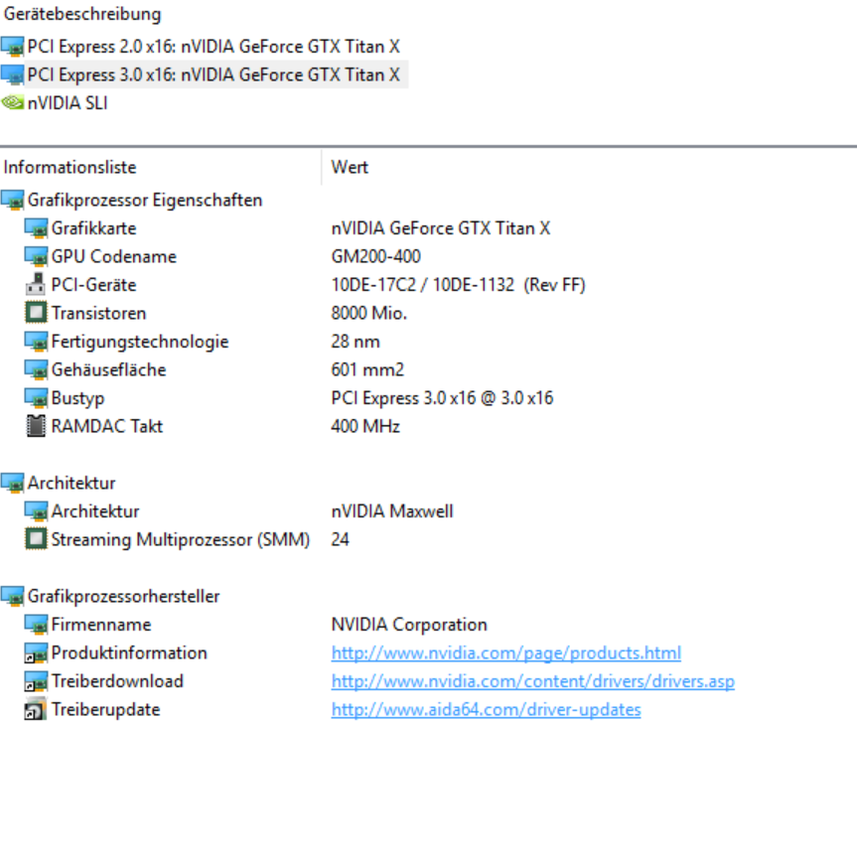This screenshot has height=865, width=857.
Task: Select the GPU Codename row label
Action: click(x=114, y=256)
